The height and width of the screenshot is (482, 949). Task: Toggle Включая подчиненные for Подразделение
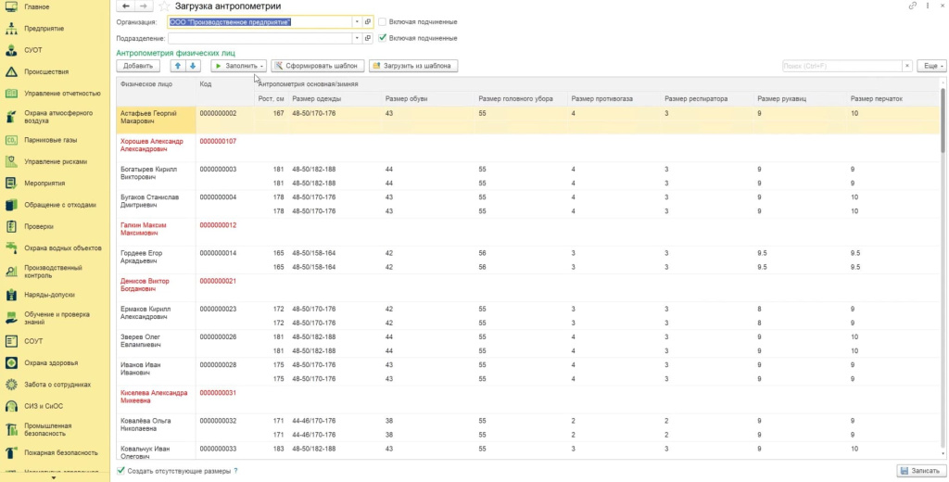382,38
